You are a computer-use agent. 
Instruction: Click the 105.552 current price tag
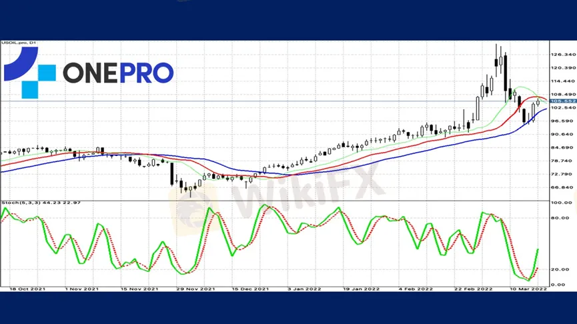(x=563, y=101)
